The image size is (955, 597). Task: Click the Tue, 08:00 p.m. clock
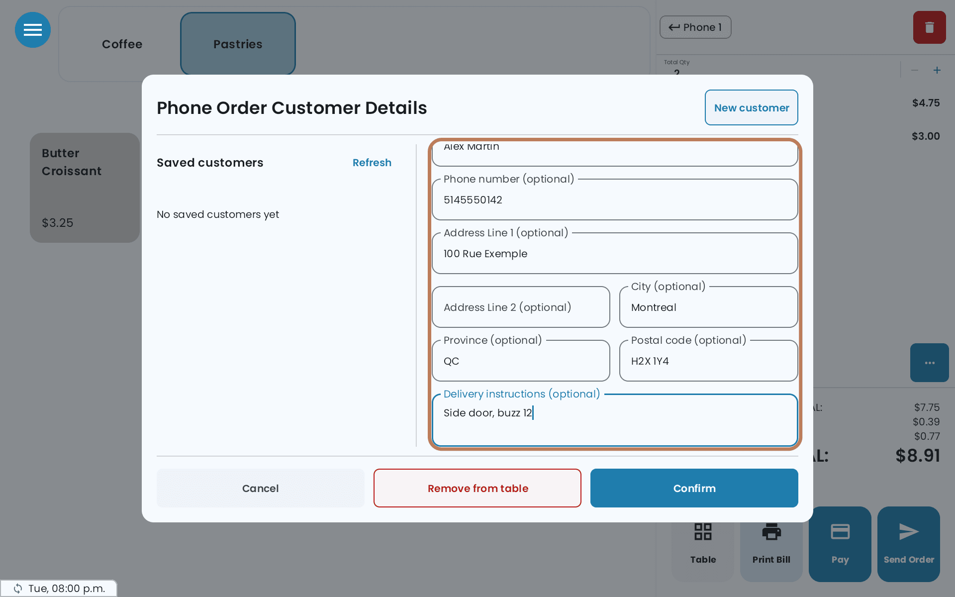tap(67, 589)
